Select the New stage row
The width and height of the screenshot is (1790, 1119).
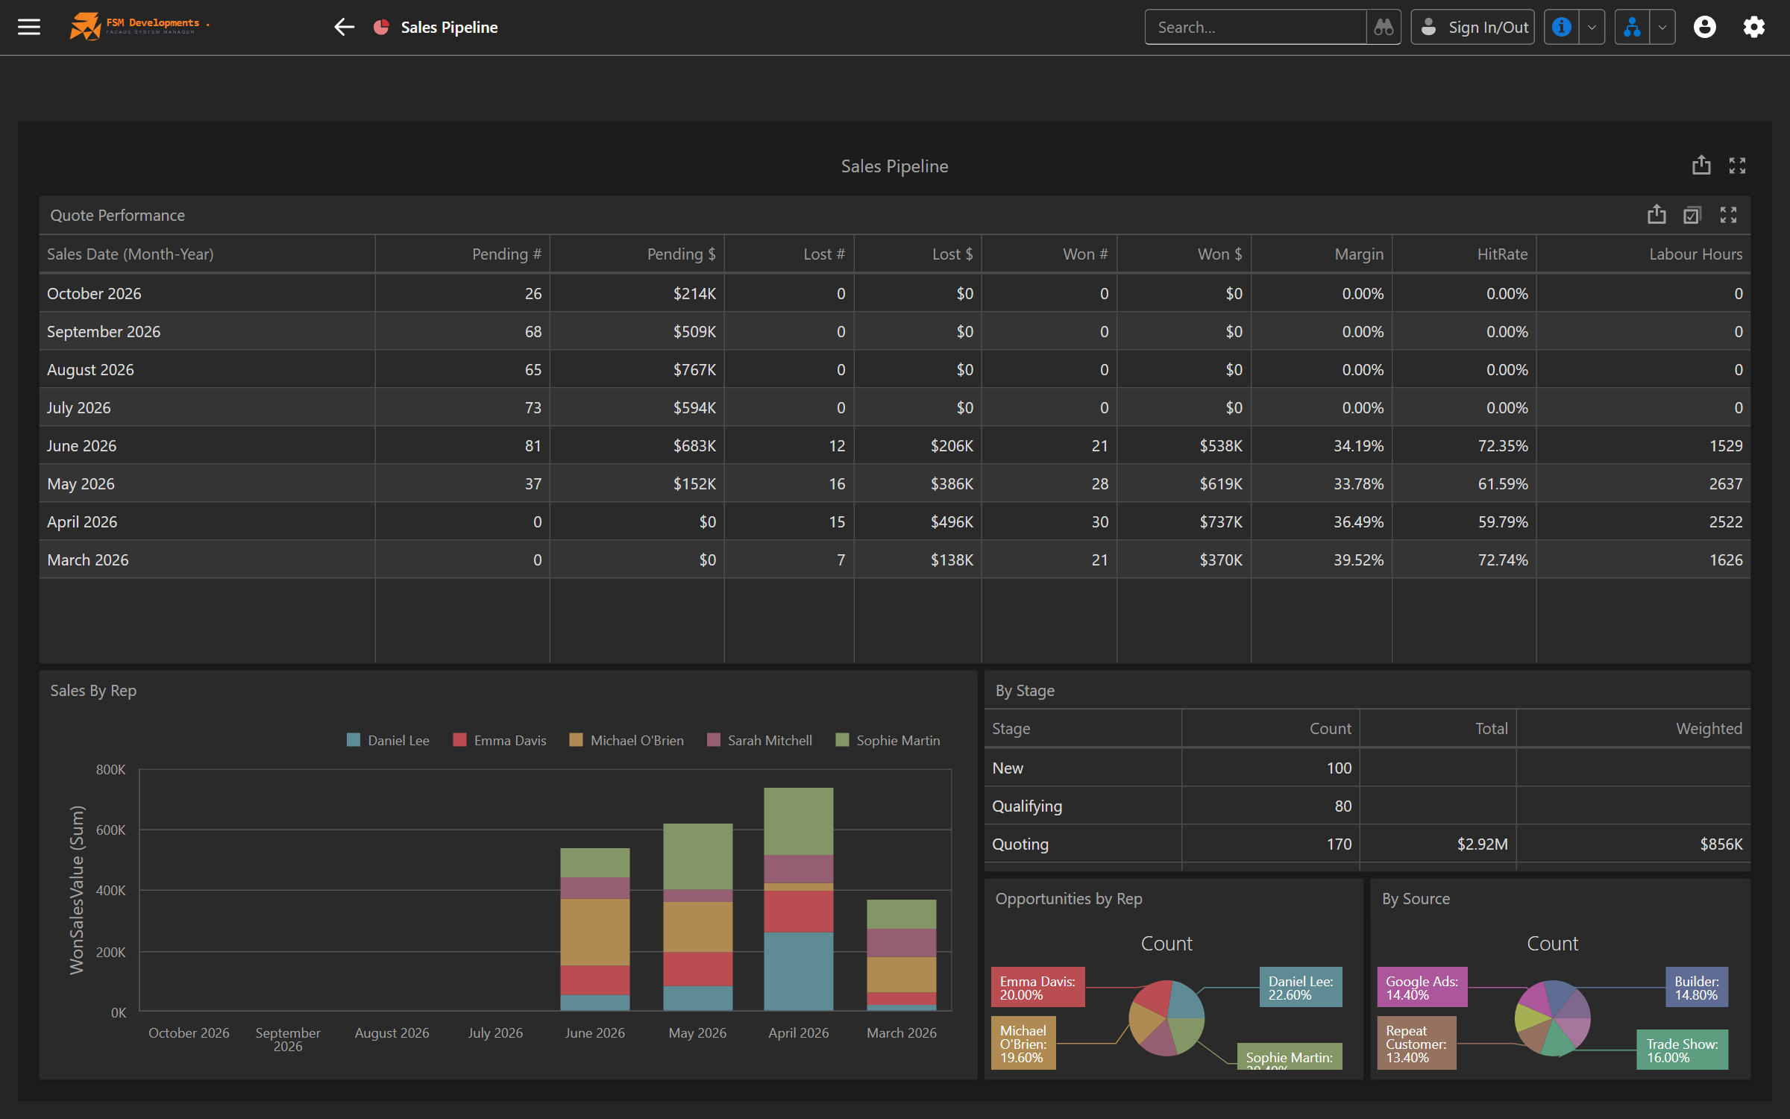tap(1368, 768)
